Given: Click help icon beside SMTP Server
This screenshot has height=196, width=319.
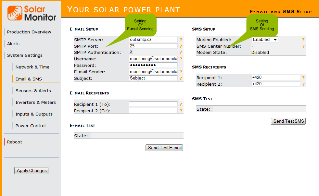Looking at the screenshot, I should [181, 40].
